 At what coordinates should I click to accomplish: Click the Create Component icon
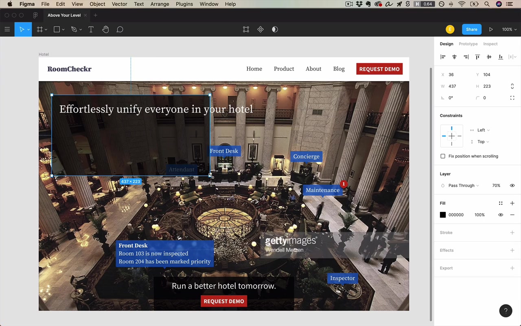(260, 29)
